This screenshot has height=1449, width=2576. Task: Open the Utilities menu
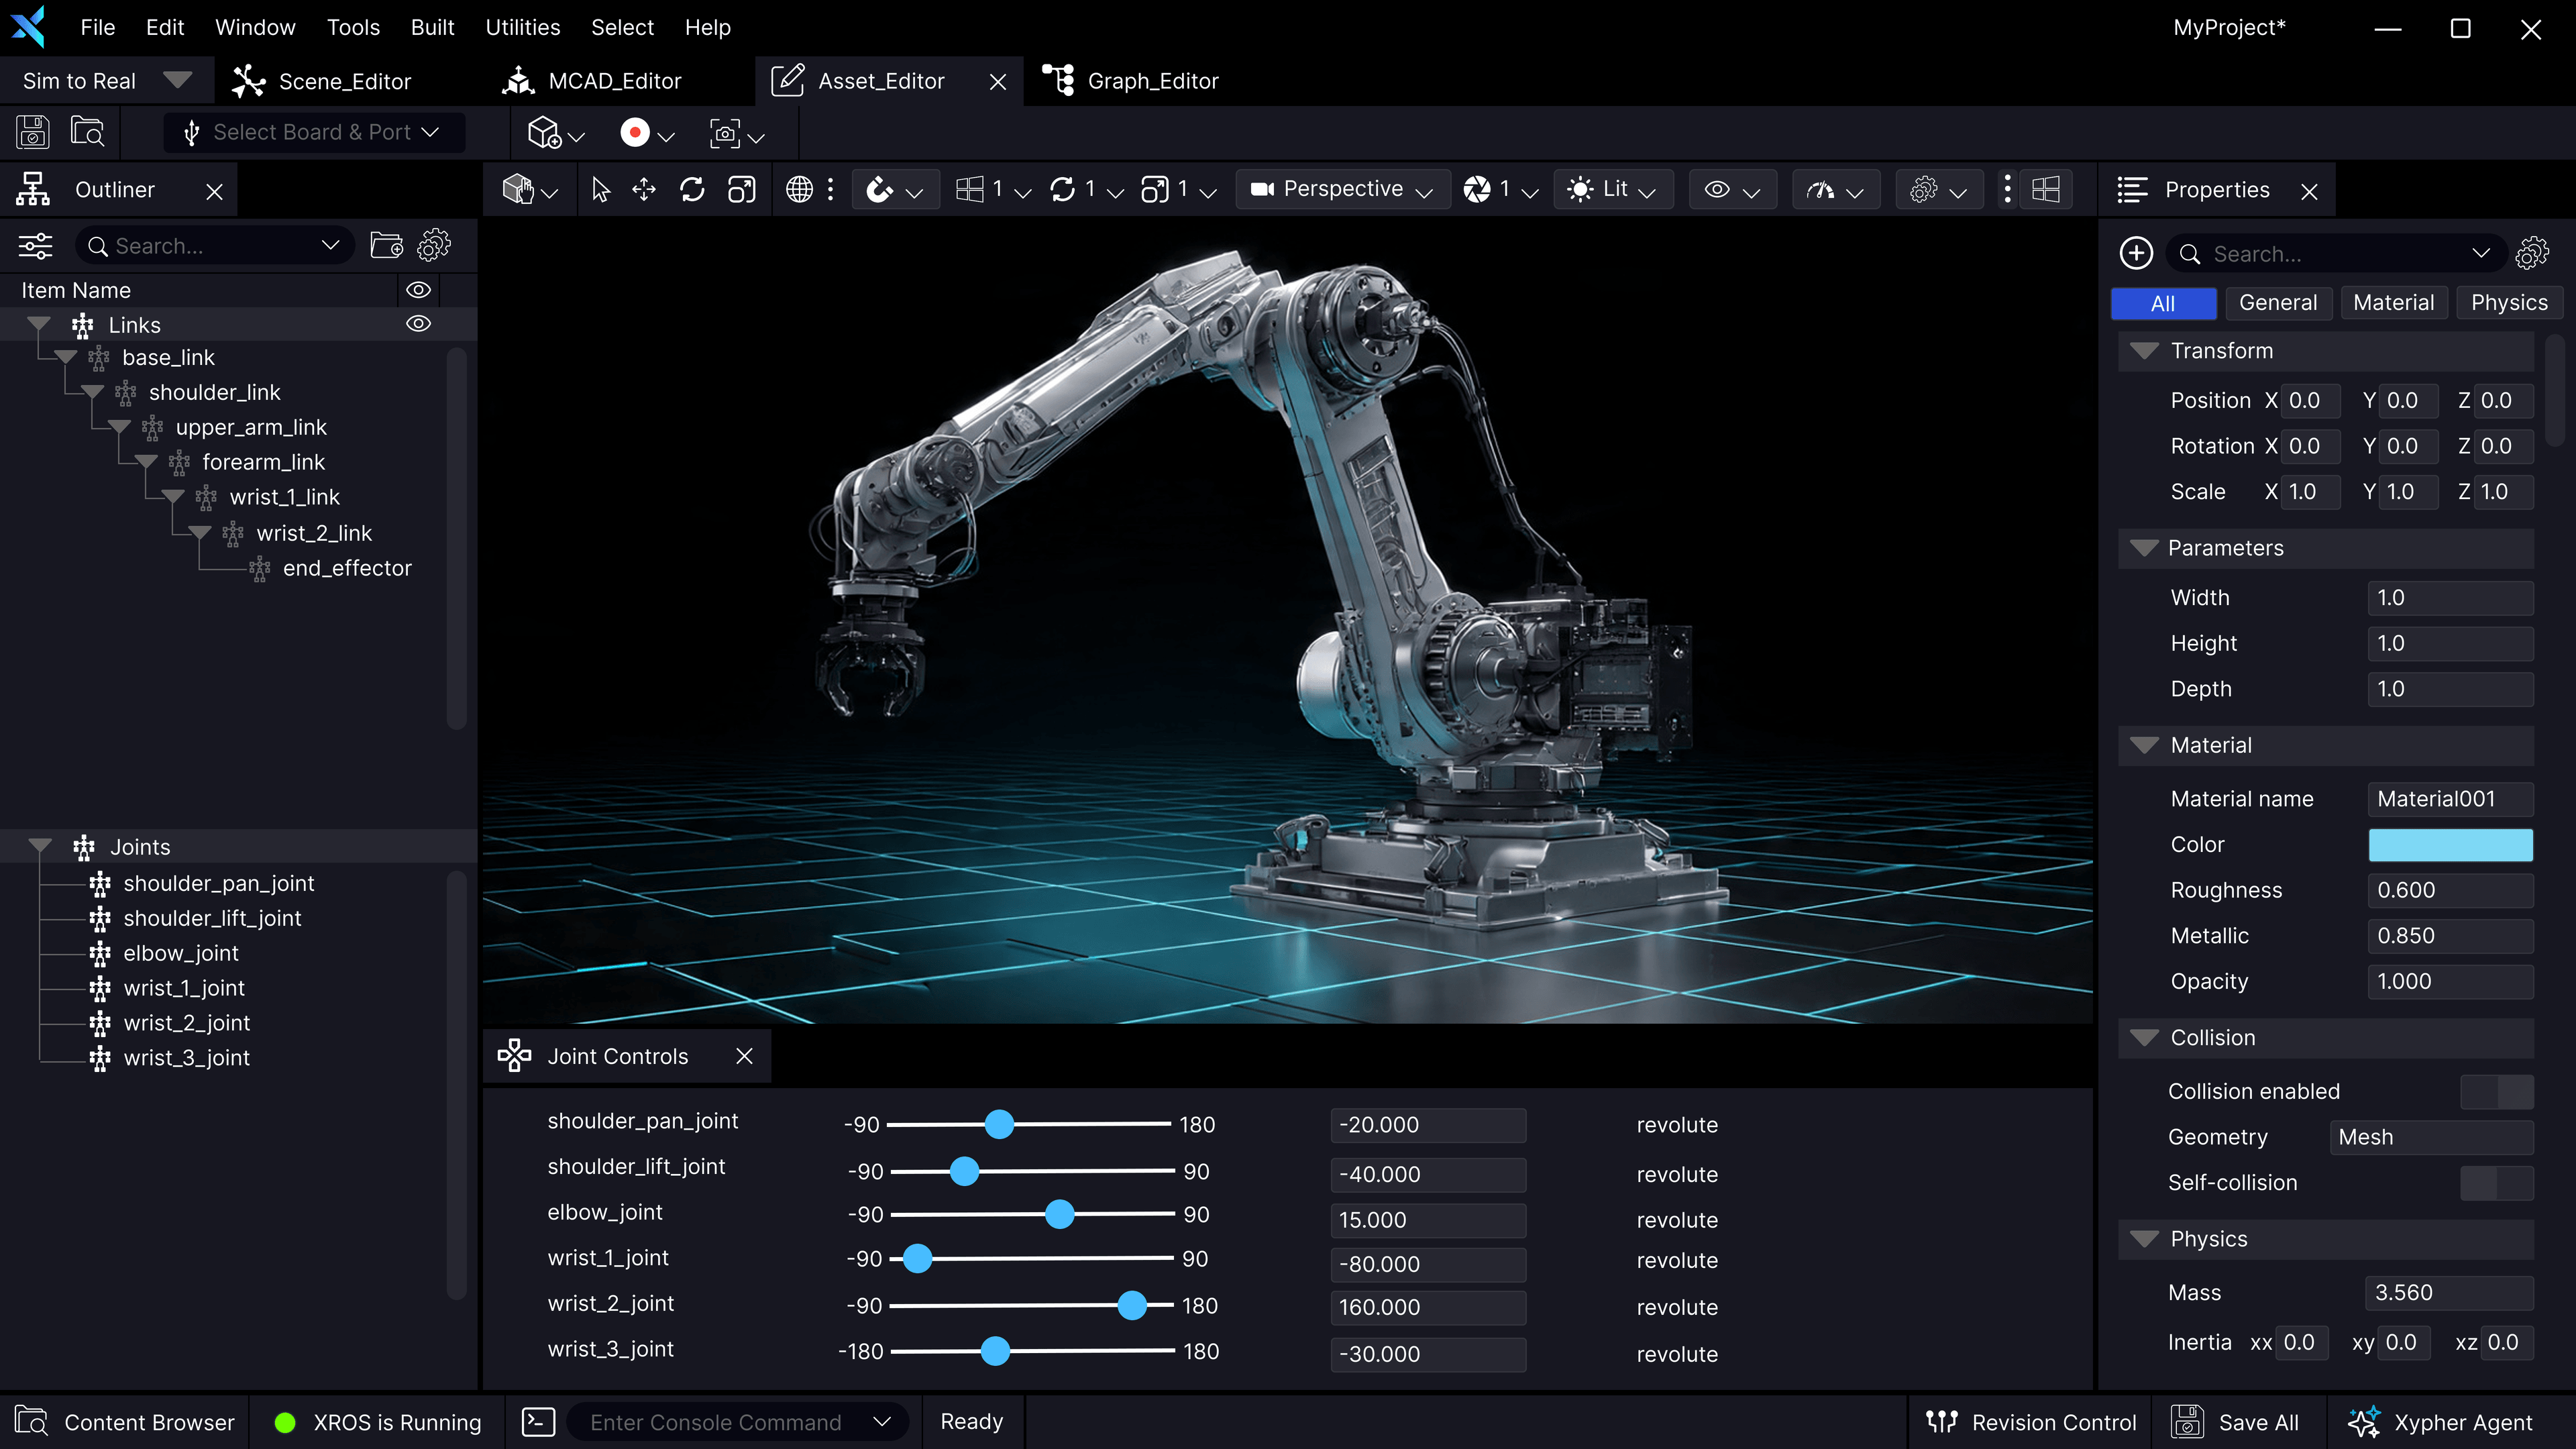point(522,27)
